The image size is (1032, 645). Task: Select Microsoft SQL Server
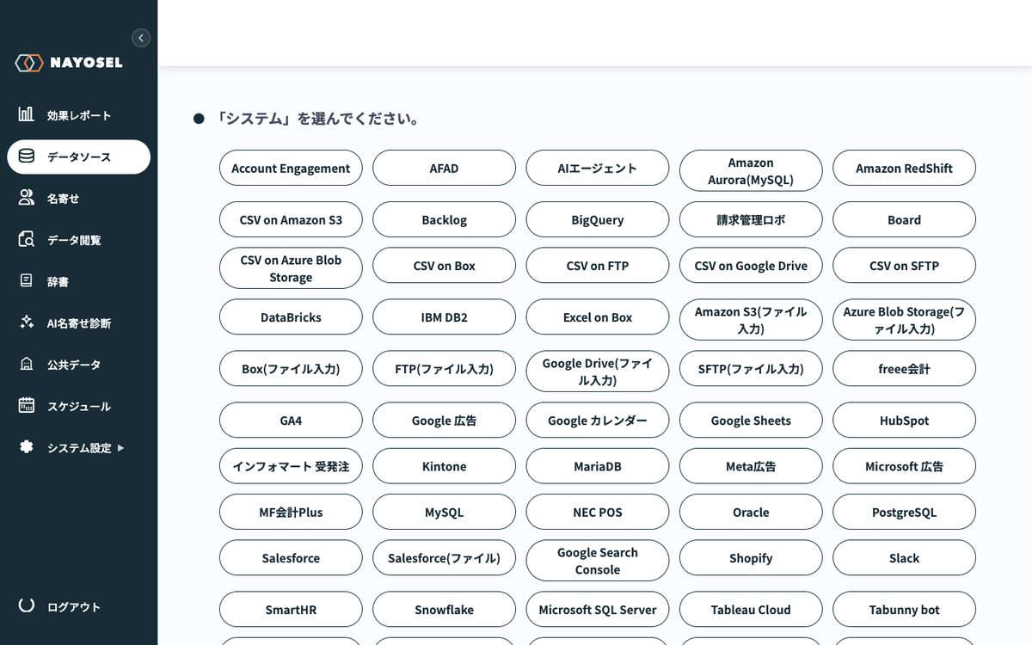(598, 610)
